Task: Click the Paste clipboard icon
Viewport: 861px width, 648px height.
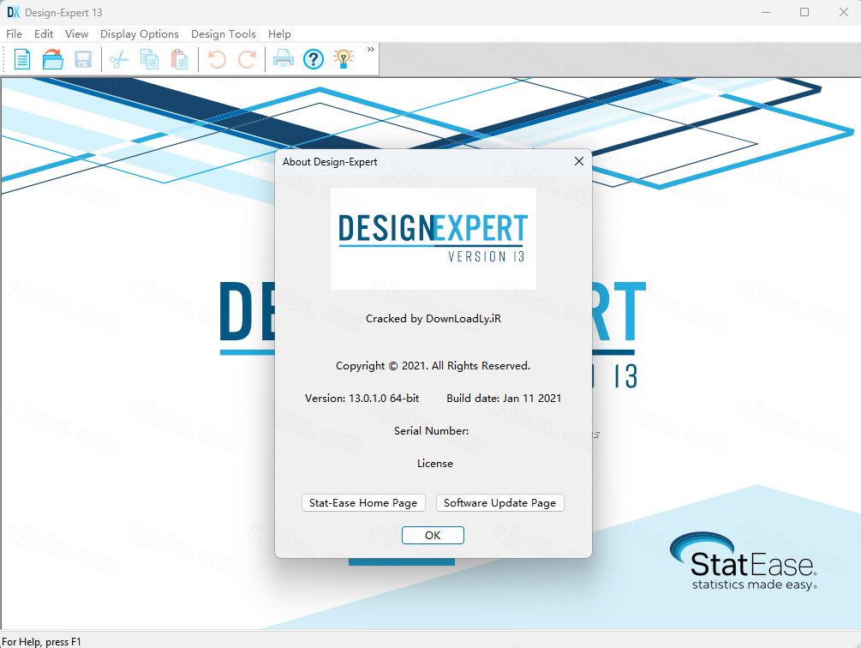Action: pos(180,59)
